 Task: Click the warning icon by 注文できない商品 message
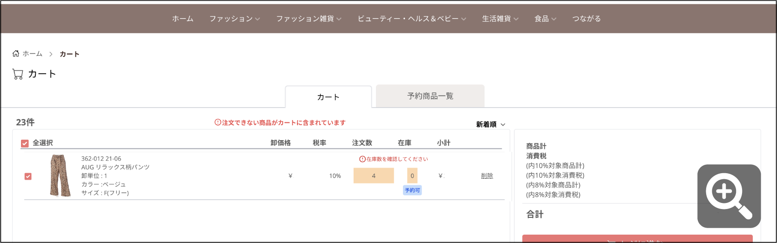[x=218, y=122]
